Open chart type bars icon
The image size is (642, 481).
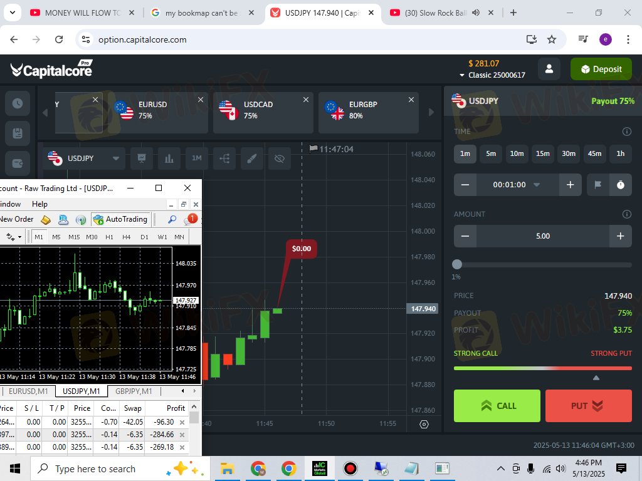169,158
